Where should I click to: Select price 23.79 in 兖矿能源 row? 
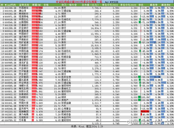pyautogui.click(x=57, y=42)
